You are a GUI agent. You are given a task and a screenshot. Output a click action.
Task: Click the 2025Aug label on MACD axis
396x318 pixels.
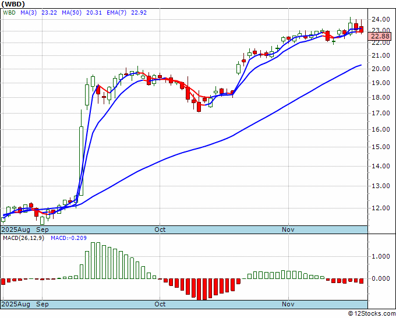click(x=16, y=304)
